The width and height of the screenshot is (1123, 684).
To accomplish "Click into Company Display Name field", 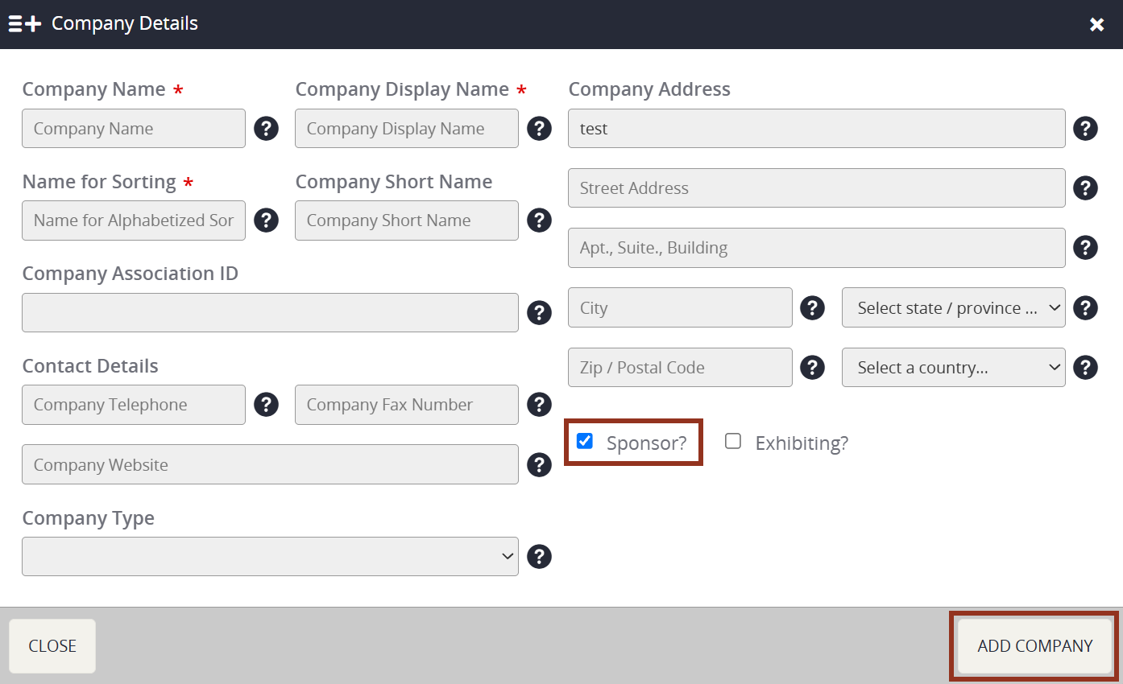I will click(407, 129).
